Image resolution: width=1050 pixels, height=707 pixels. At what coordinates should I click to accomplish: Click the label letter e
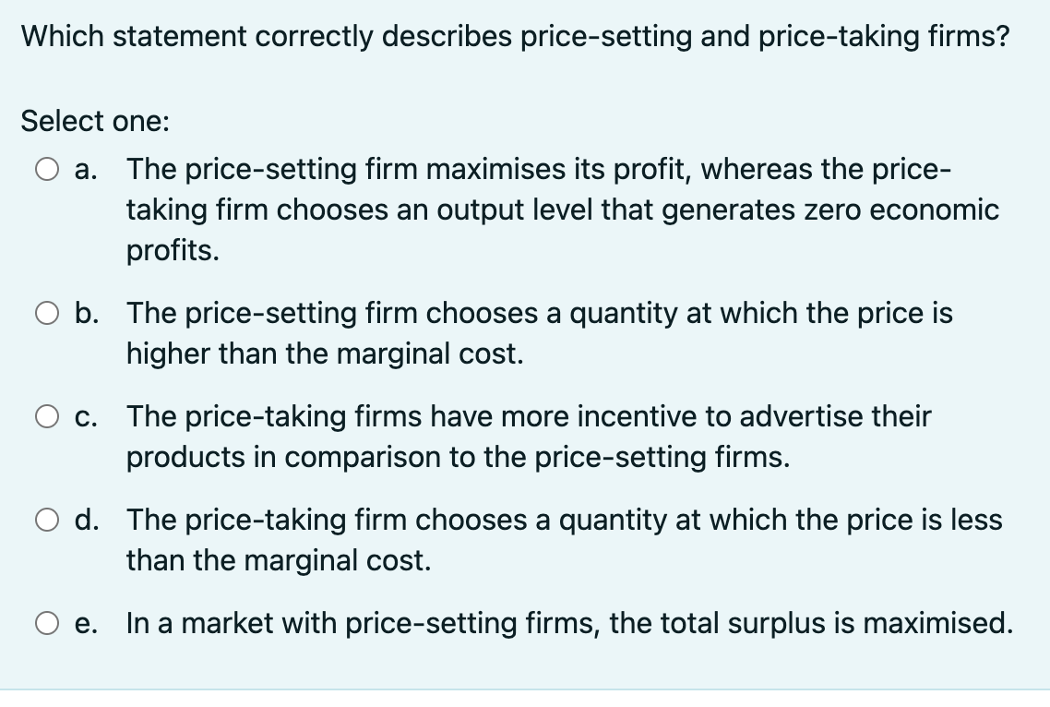pyautogui.click(x=83, y=624)
